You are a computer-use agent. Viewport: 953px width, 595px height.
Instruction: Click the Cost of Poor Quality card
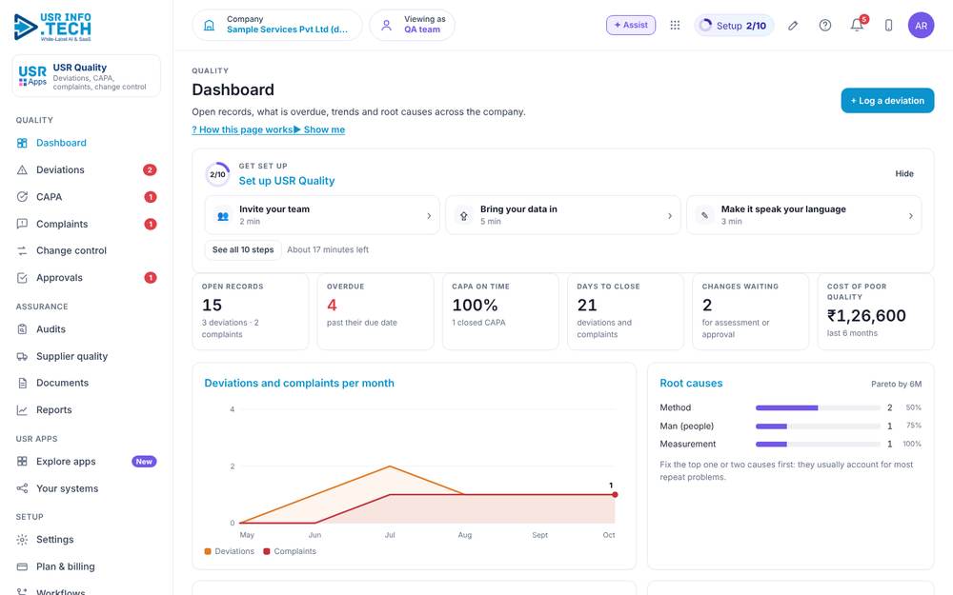(876, 311)
